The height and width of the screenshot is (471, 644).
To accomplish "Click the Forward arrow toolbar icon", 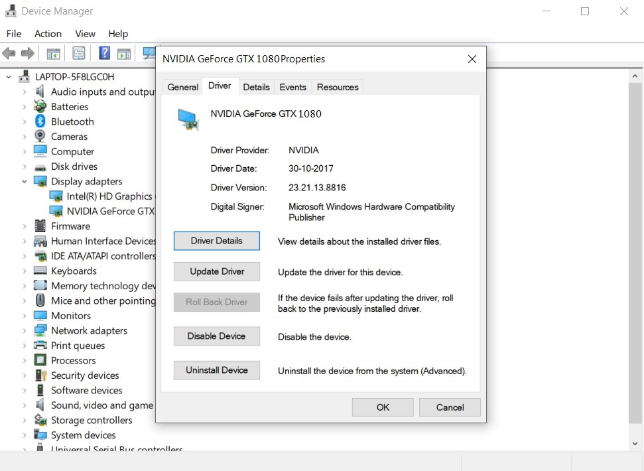I will 27,53.
